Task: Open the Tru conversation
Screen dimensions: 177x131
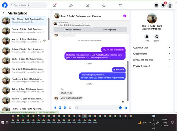Action: click(x=24, y=70)
